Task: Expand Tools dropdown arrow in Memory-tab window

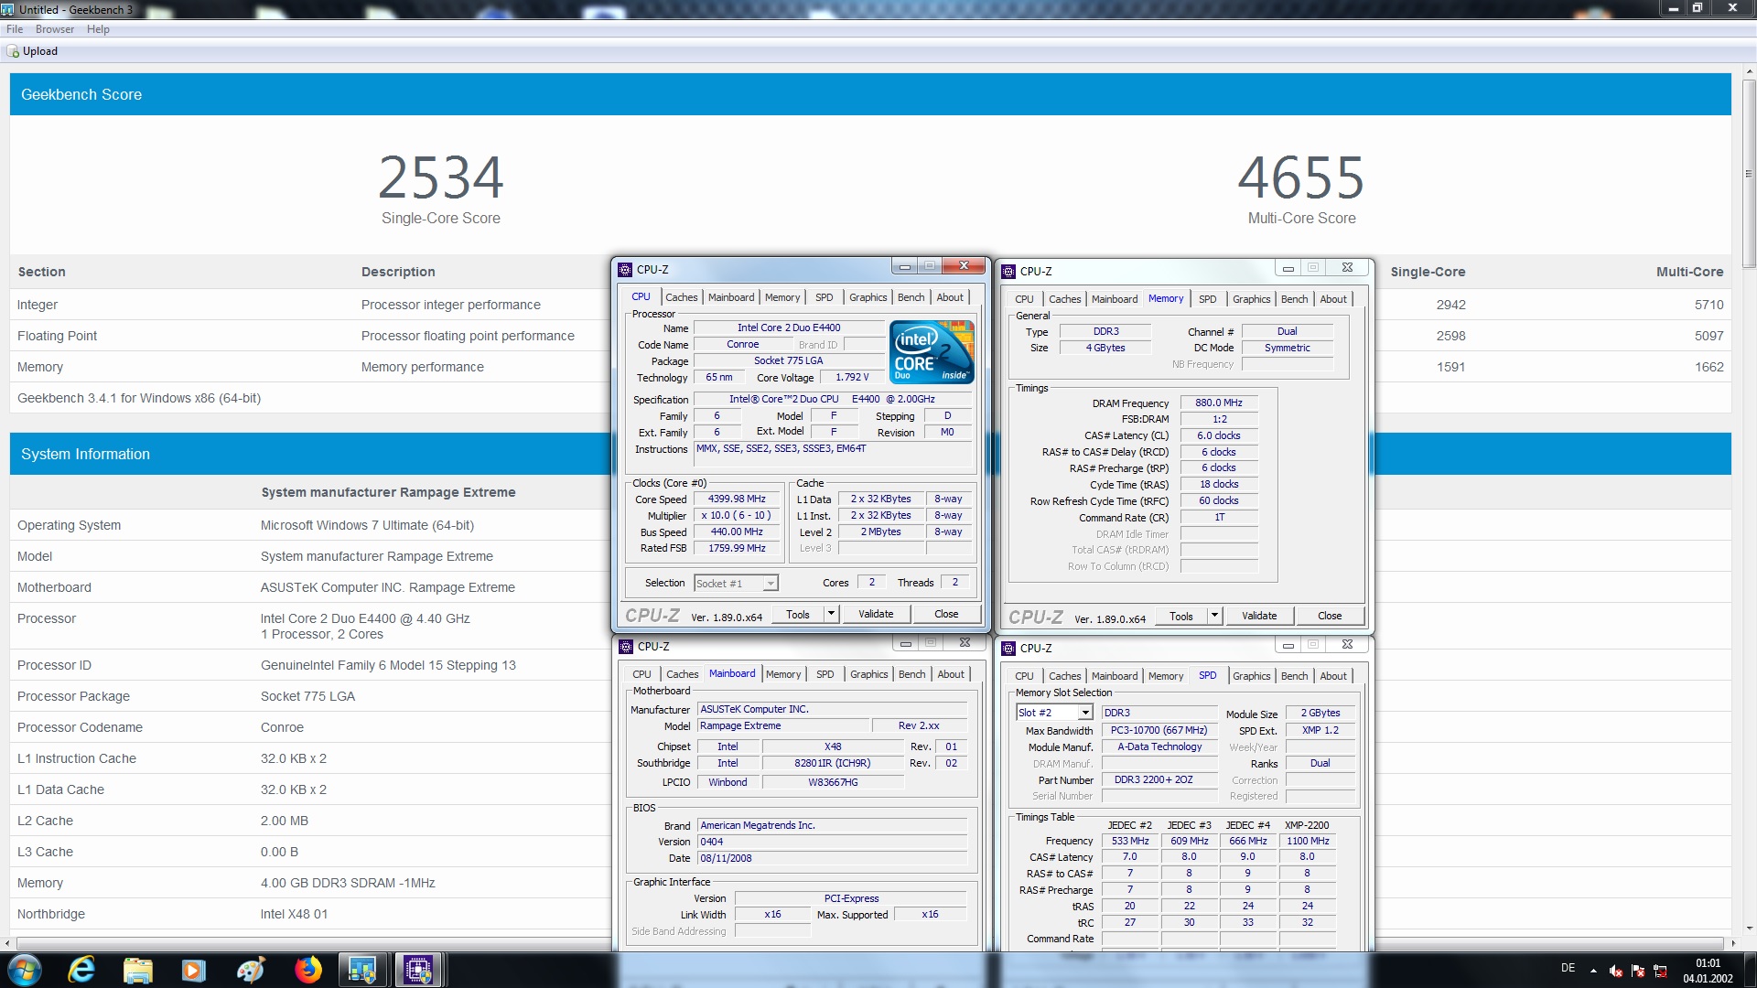Action: [1214, 616]
